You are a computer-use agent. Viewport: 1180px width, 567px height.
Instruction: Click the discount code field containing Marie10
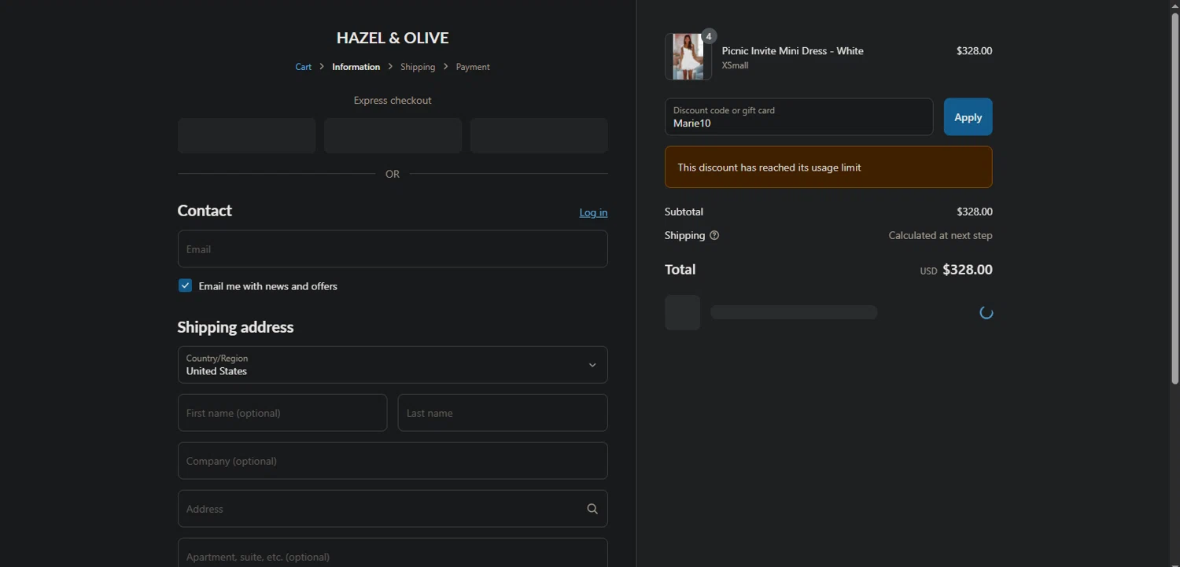coord(798,117)
